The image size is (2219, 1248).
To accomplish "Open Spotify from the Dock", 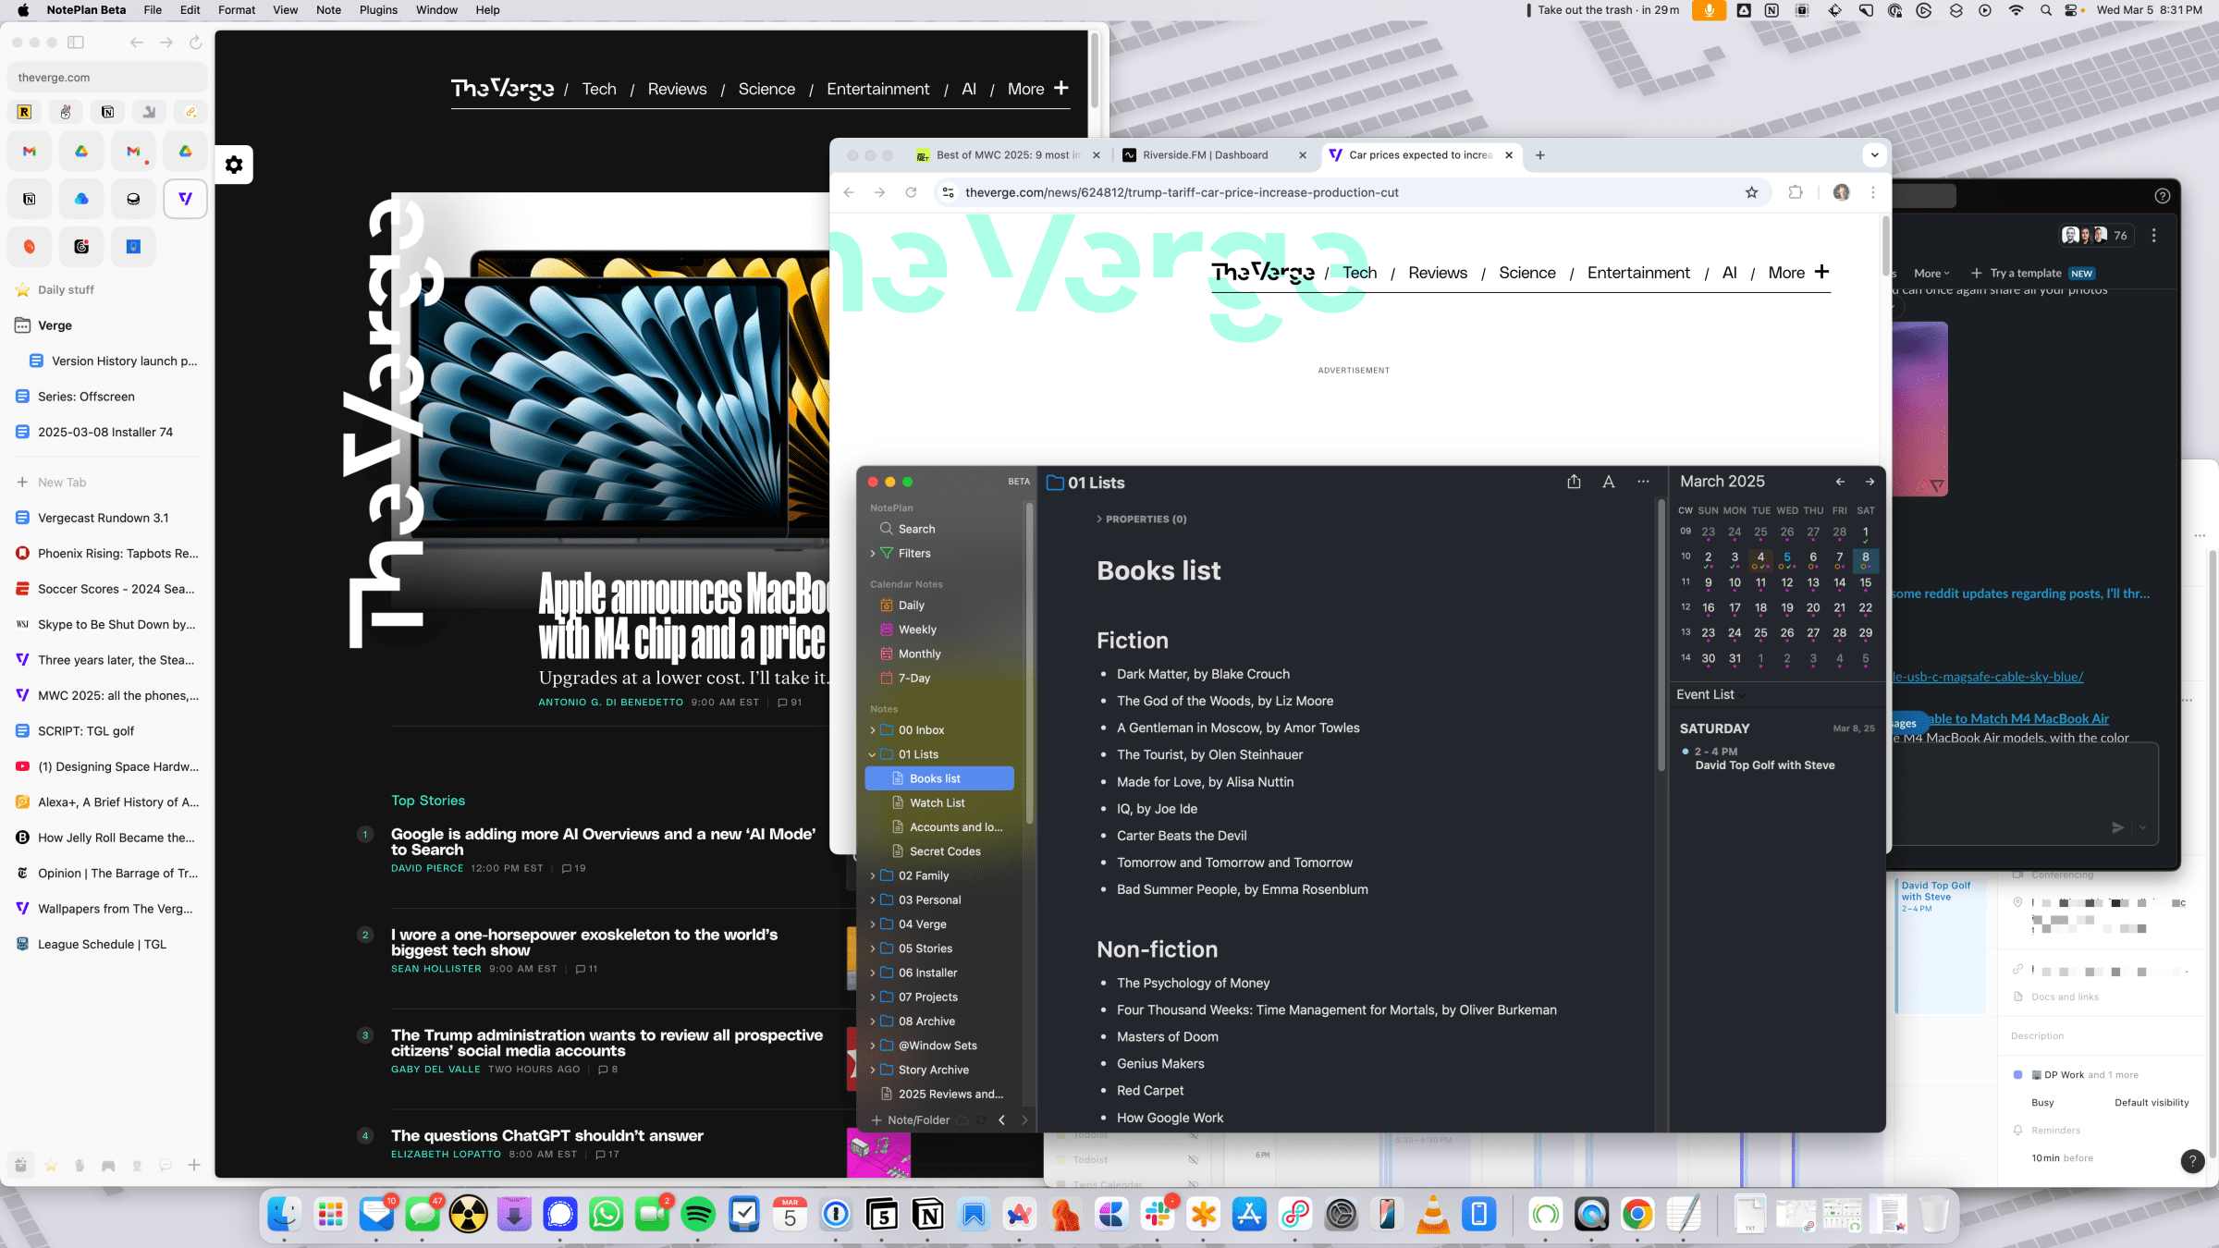I will (698, 1215).
